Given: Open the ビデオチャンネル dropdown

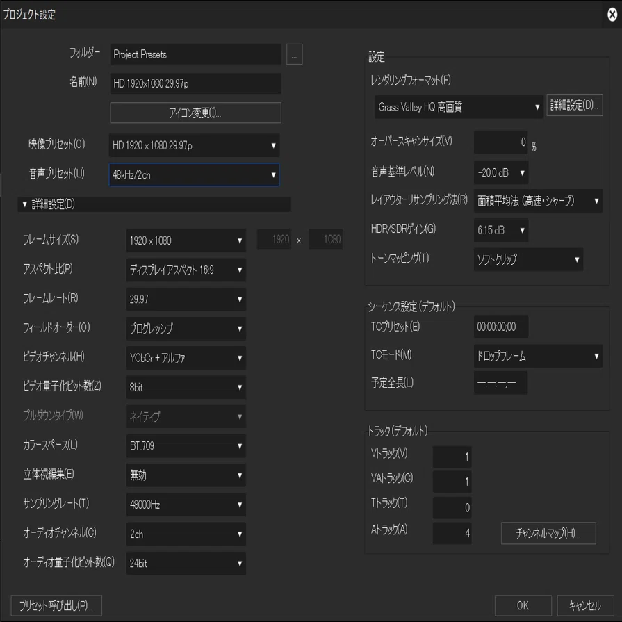Looking at the screenshot, I should pos(186,358).
